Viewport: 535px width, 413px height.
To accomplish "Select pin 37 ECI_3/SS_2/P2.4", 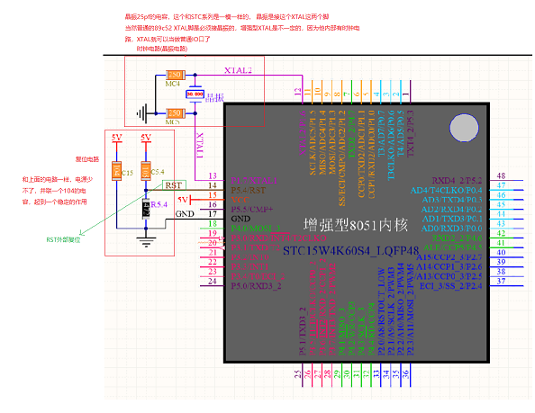I will coord(450,285).
